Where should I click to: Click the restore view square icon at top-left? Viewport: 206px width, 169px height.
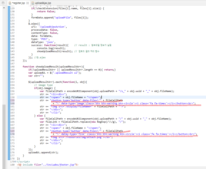click(3, 3)
